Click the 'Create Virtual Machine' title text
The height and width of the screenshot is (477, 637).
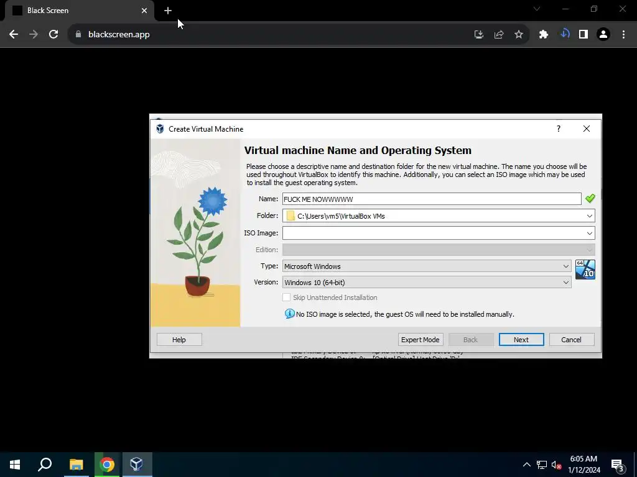[x=206, y=129]
